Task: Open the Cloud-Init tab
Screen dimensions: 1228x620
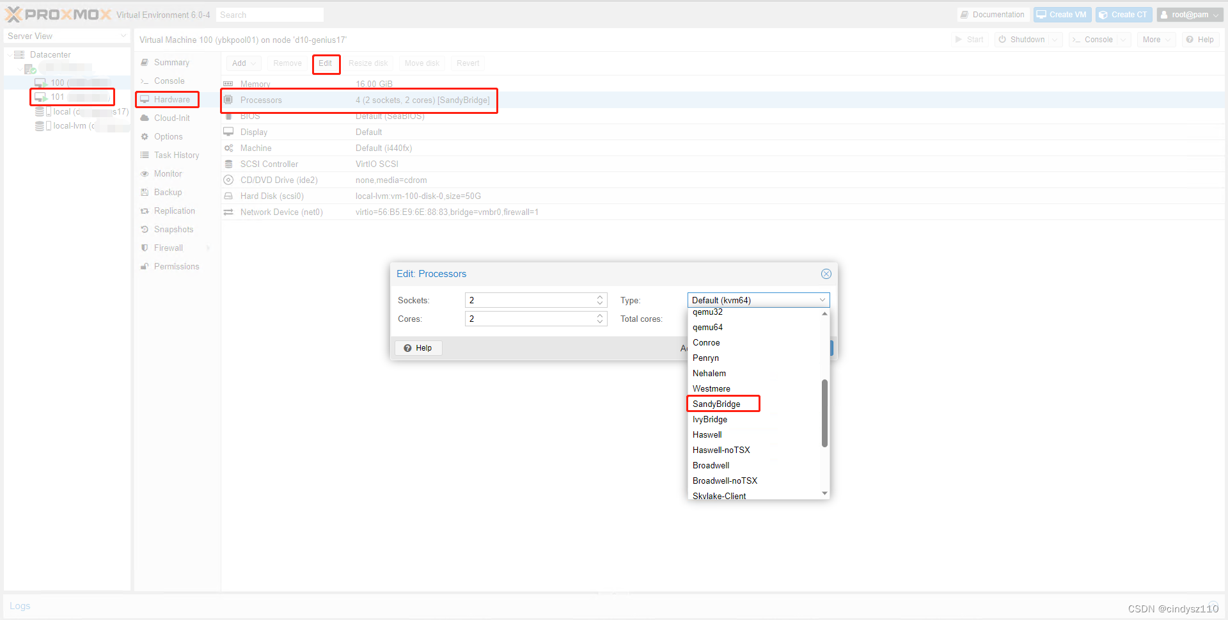Action: pyautogui.click(x=171, y=118)
